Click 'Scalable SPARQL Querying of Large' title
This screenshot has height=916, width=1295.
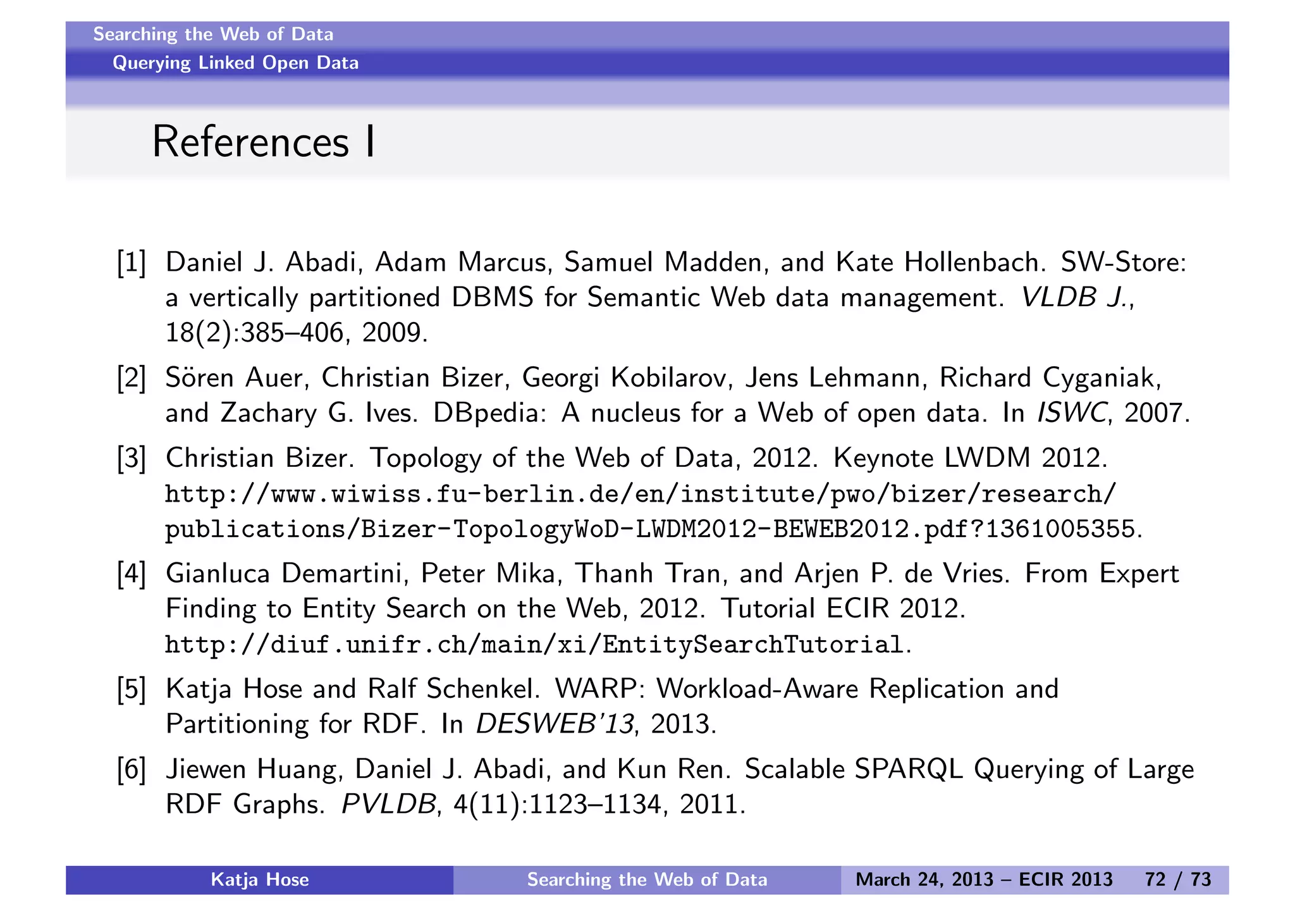(x=969, y=770)
